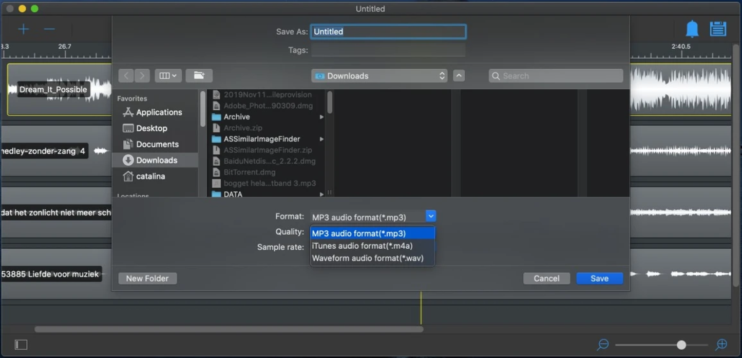Screen dimensions: 742x358
Task: Click the floppy disk save icon
Action: tap(718, 29)
